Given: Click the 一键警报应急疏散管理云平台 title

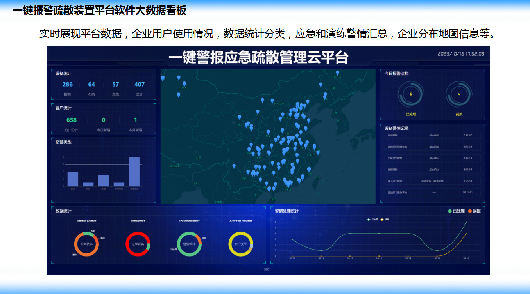Looking at the screenshot, I should (x=258, y=58).
